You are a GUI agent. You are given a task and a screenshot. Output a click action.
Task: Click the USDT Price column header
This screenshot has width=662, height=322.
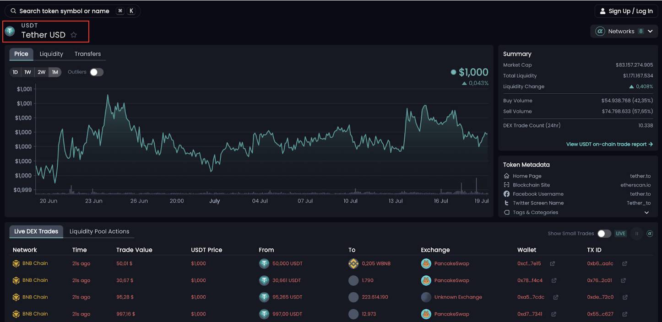(x=206, y=250)
